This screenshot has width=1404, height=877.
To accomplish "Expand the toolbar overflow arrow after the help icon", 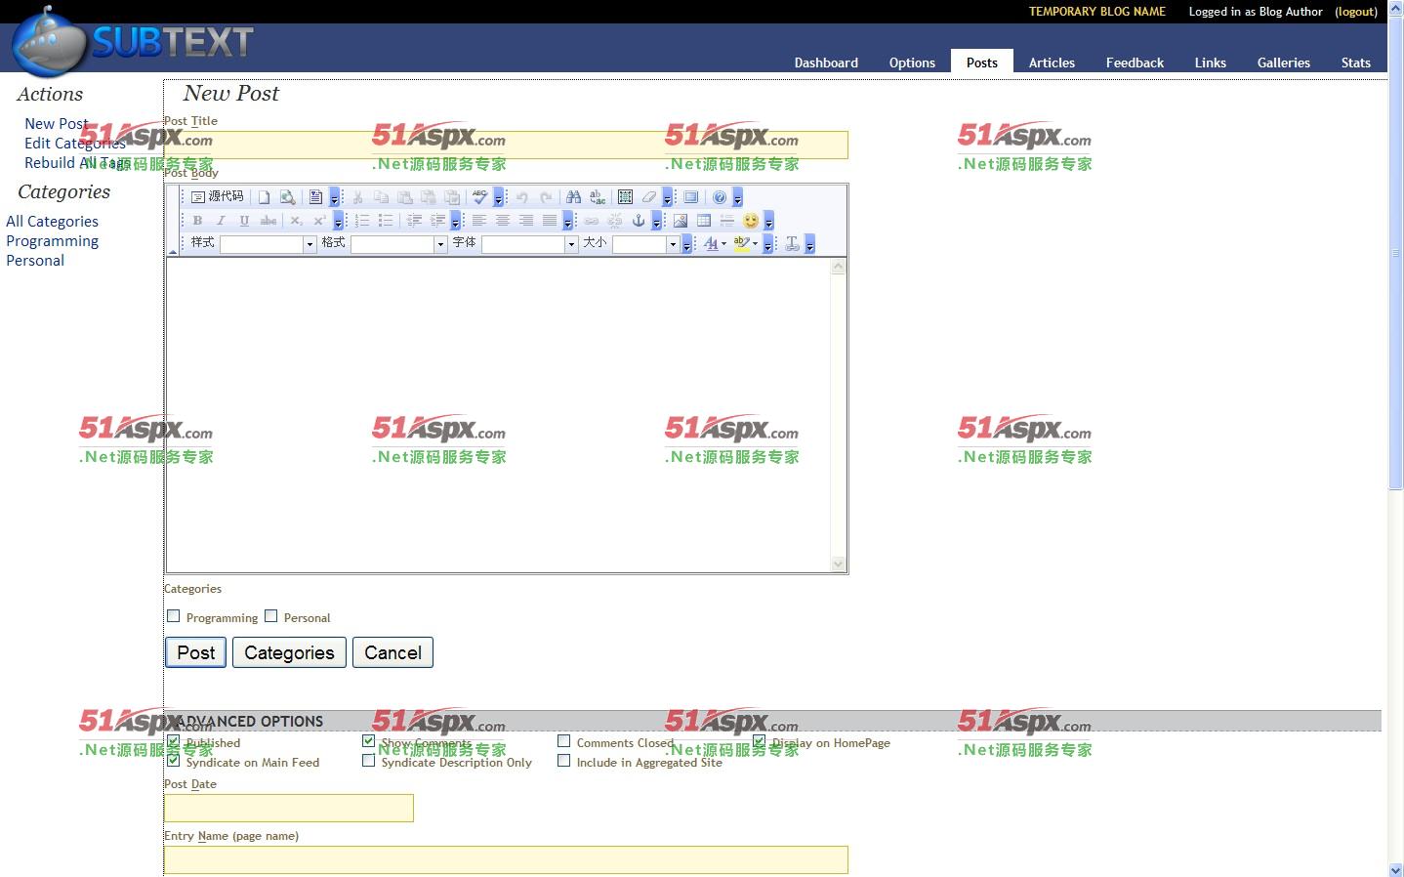I will coord(737,198).
